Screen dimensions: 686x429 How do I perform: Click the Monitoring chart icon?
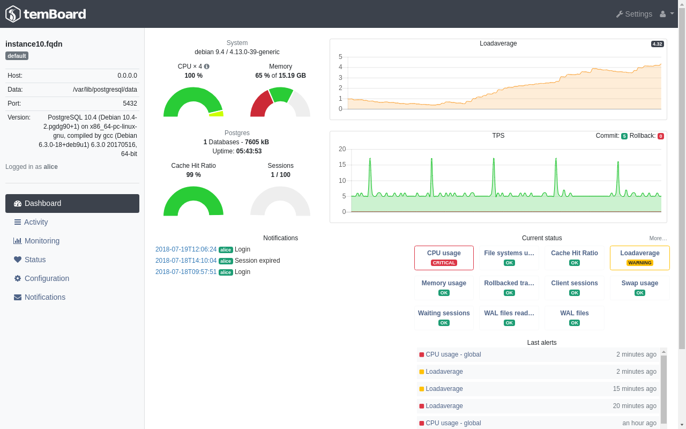click(x=18, y=241)
